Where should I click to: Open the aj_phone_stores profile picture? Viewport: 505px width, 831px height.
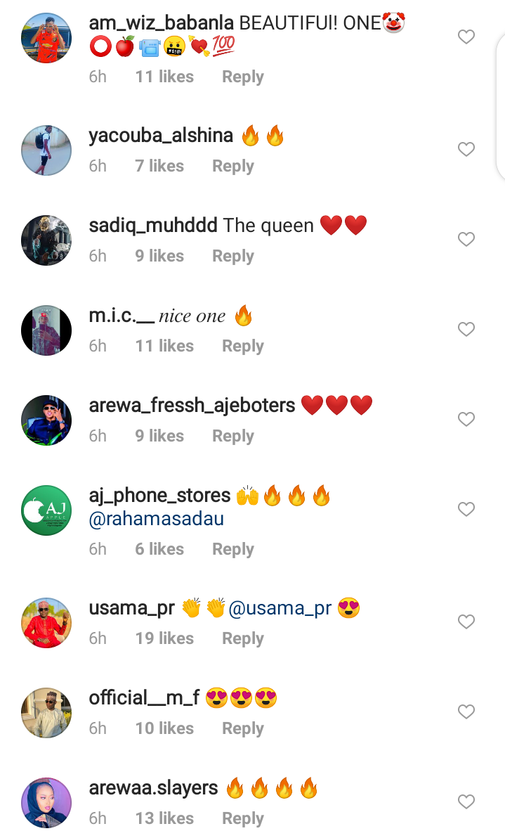[x=46, y=510]
